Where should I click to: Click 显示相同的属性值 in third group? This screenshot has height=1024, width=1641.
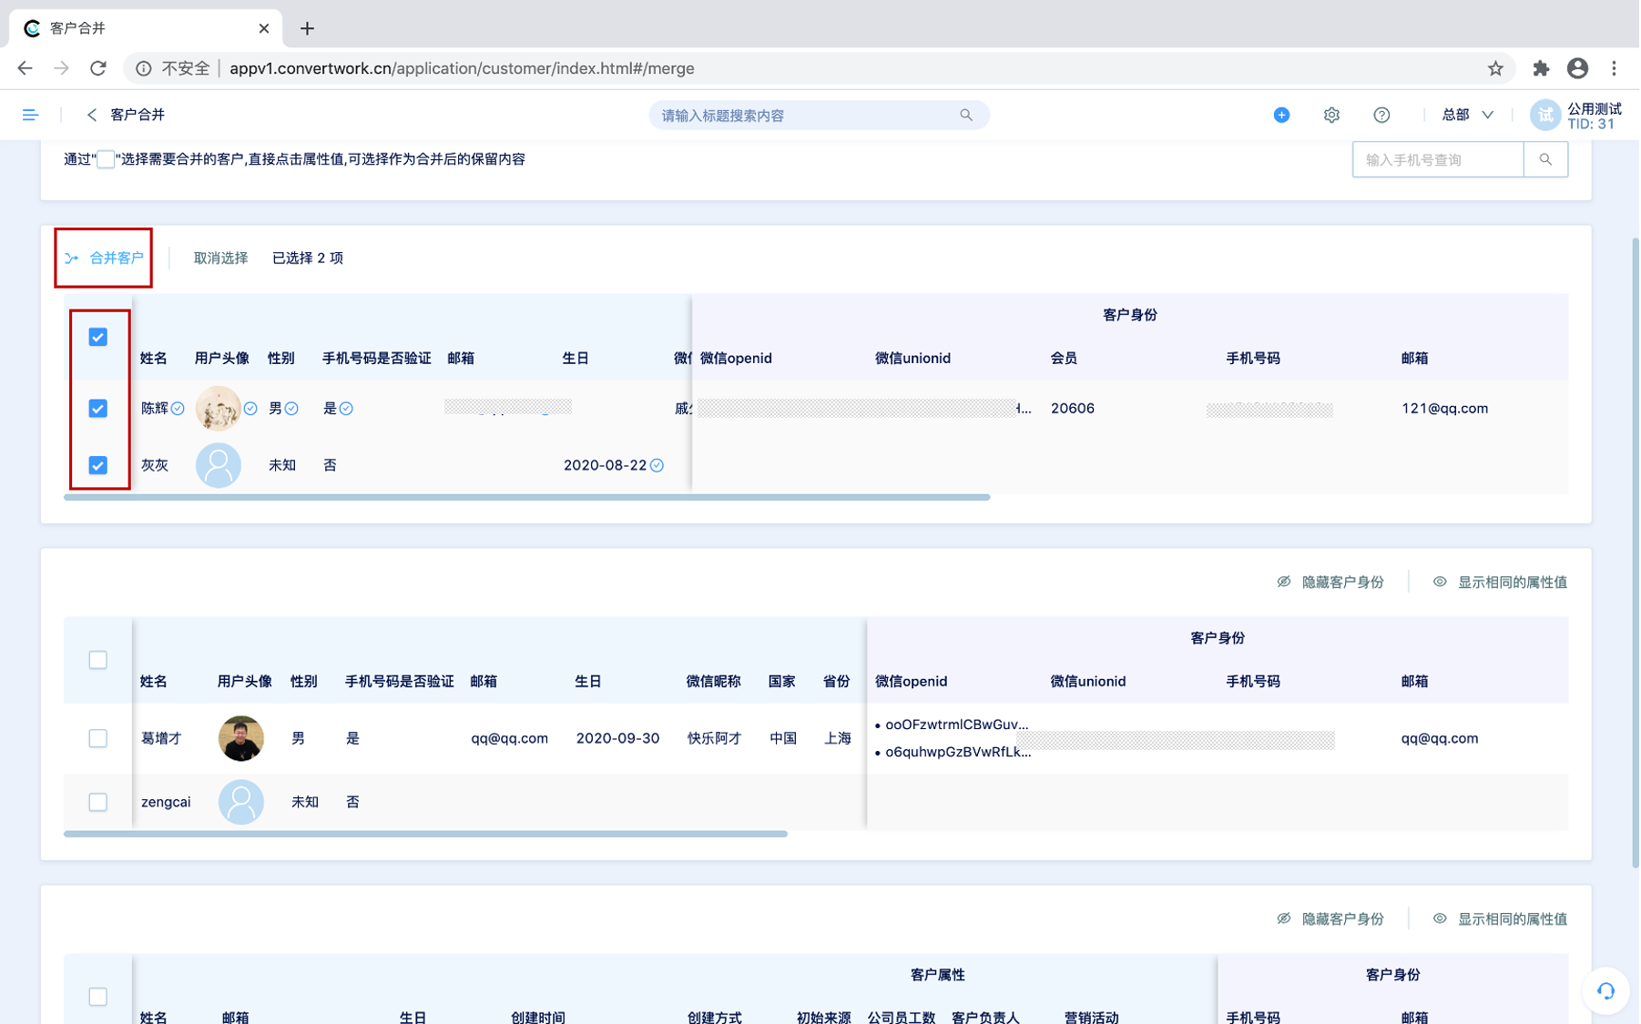pos(1501,919)
